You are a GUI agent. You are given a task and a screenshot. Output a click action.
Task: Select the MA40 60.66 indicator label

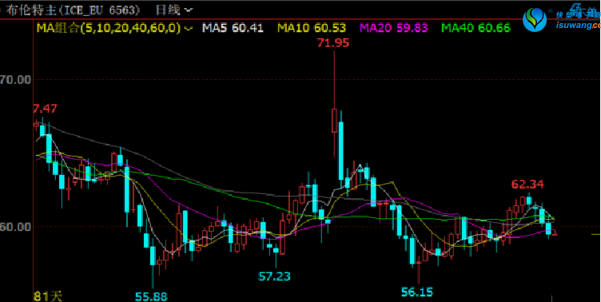pos(476,28)
